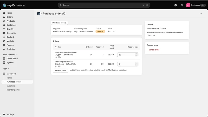208x117 pixels.
Task: Click The Collection Snowboard: Oxygen product name
Action: (66, 54)
